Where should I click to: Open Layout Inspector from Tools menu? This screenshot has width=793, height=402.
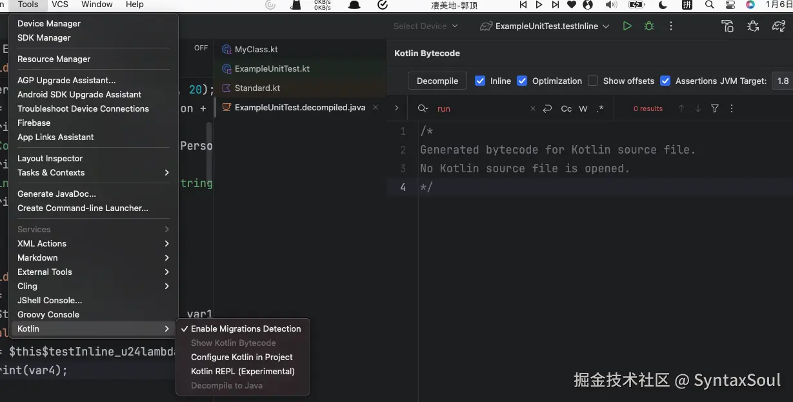93,158
